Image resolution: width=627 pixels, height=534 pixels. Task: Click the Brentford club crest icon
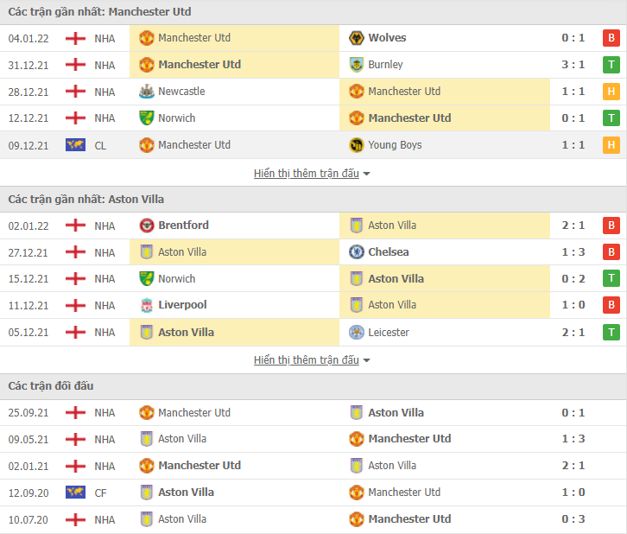146,226
